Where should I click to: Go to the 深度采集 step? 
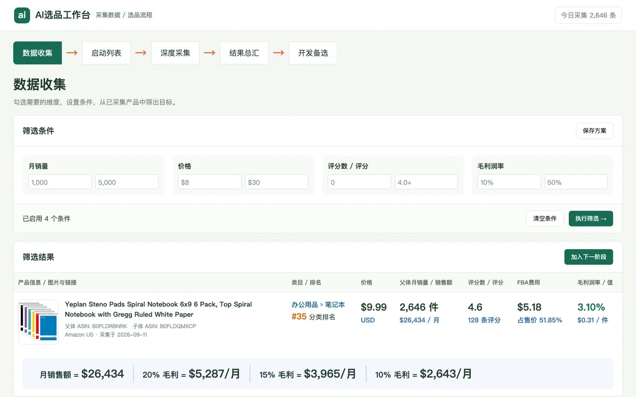175,53
